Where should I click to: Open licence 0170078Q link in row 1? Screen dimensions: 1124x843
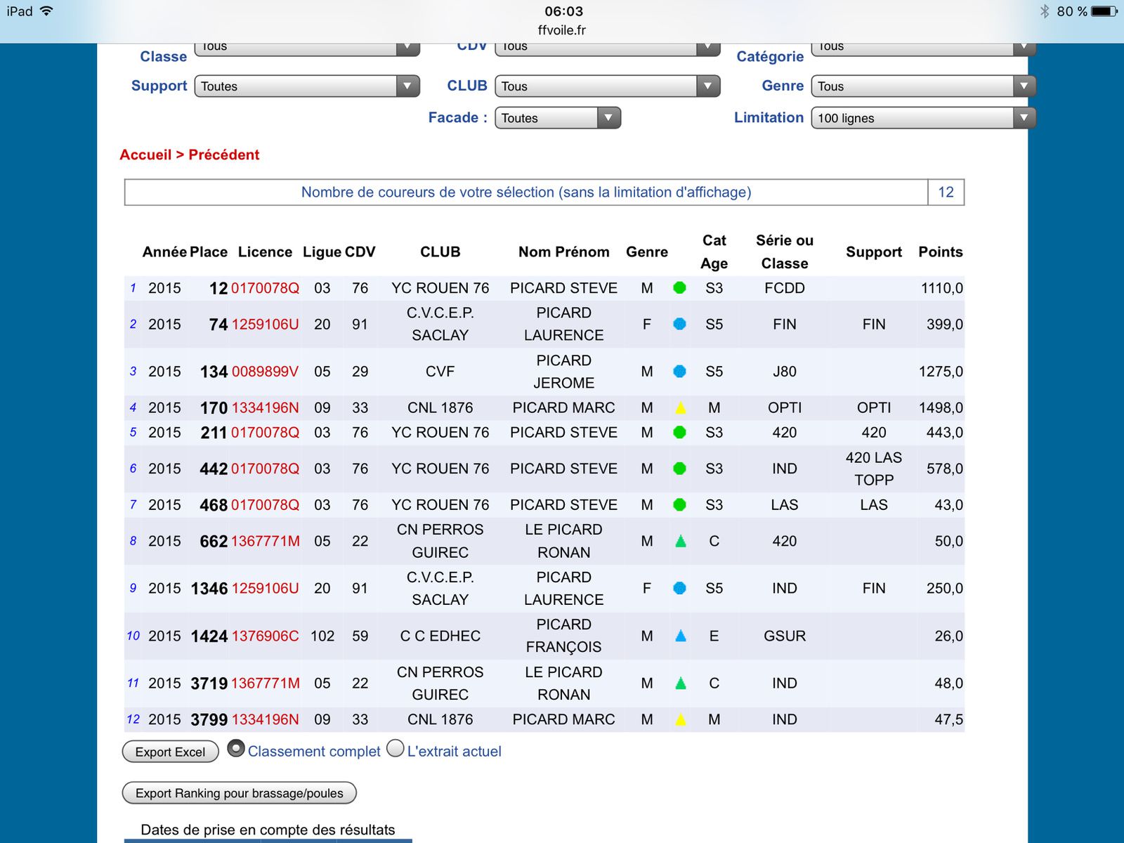[265, 288]
